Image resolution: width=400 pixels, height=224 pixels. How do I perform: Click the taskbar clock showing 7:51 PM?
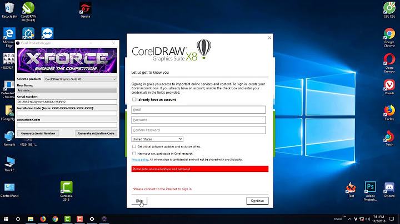[x=379, y=219]
